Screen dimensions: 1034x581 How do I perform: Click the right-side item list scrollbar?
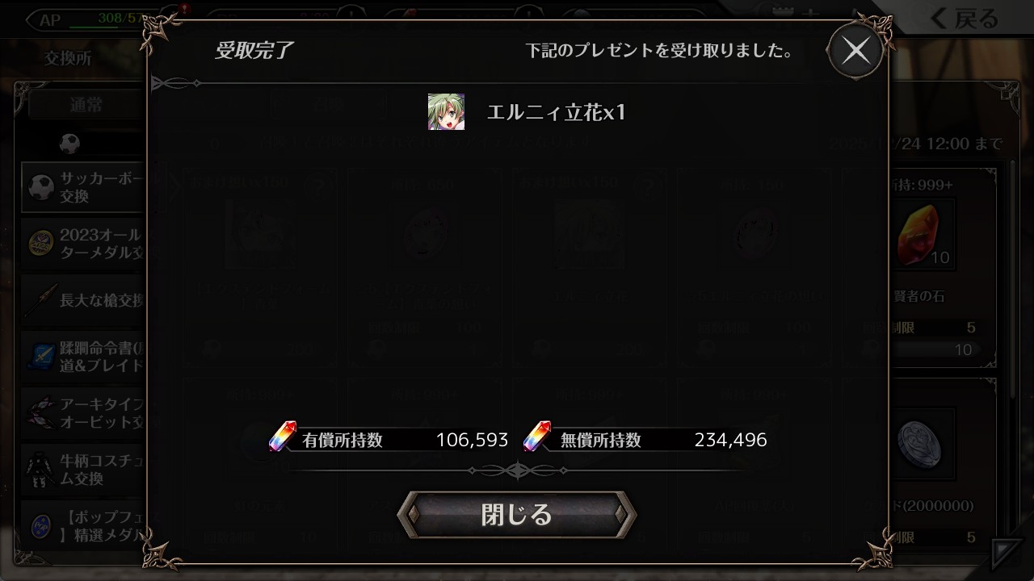[x=1015, y=278]
